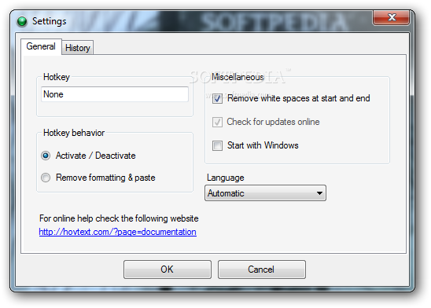Confirm settings with the OK button
This screenshot has width=431, height=308.
click(x=167, y=269)
